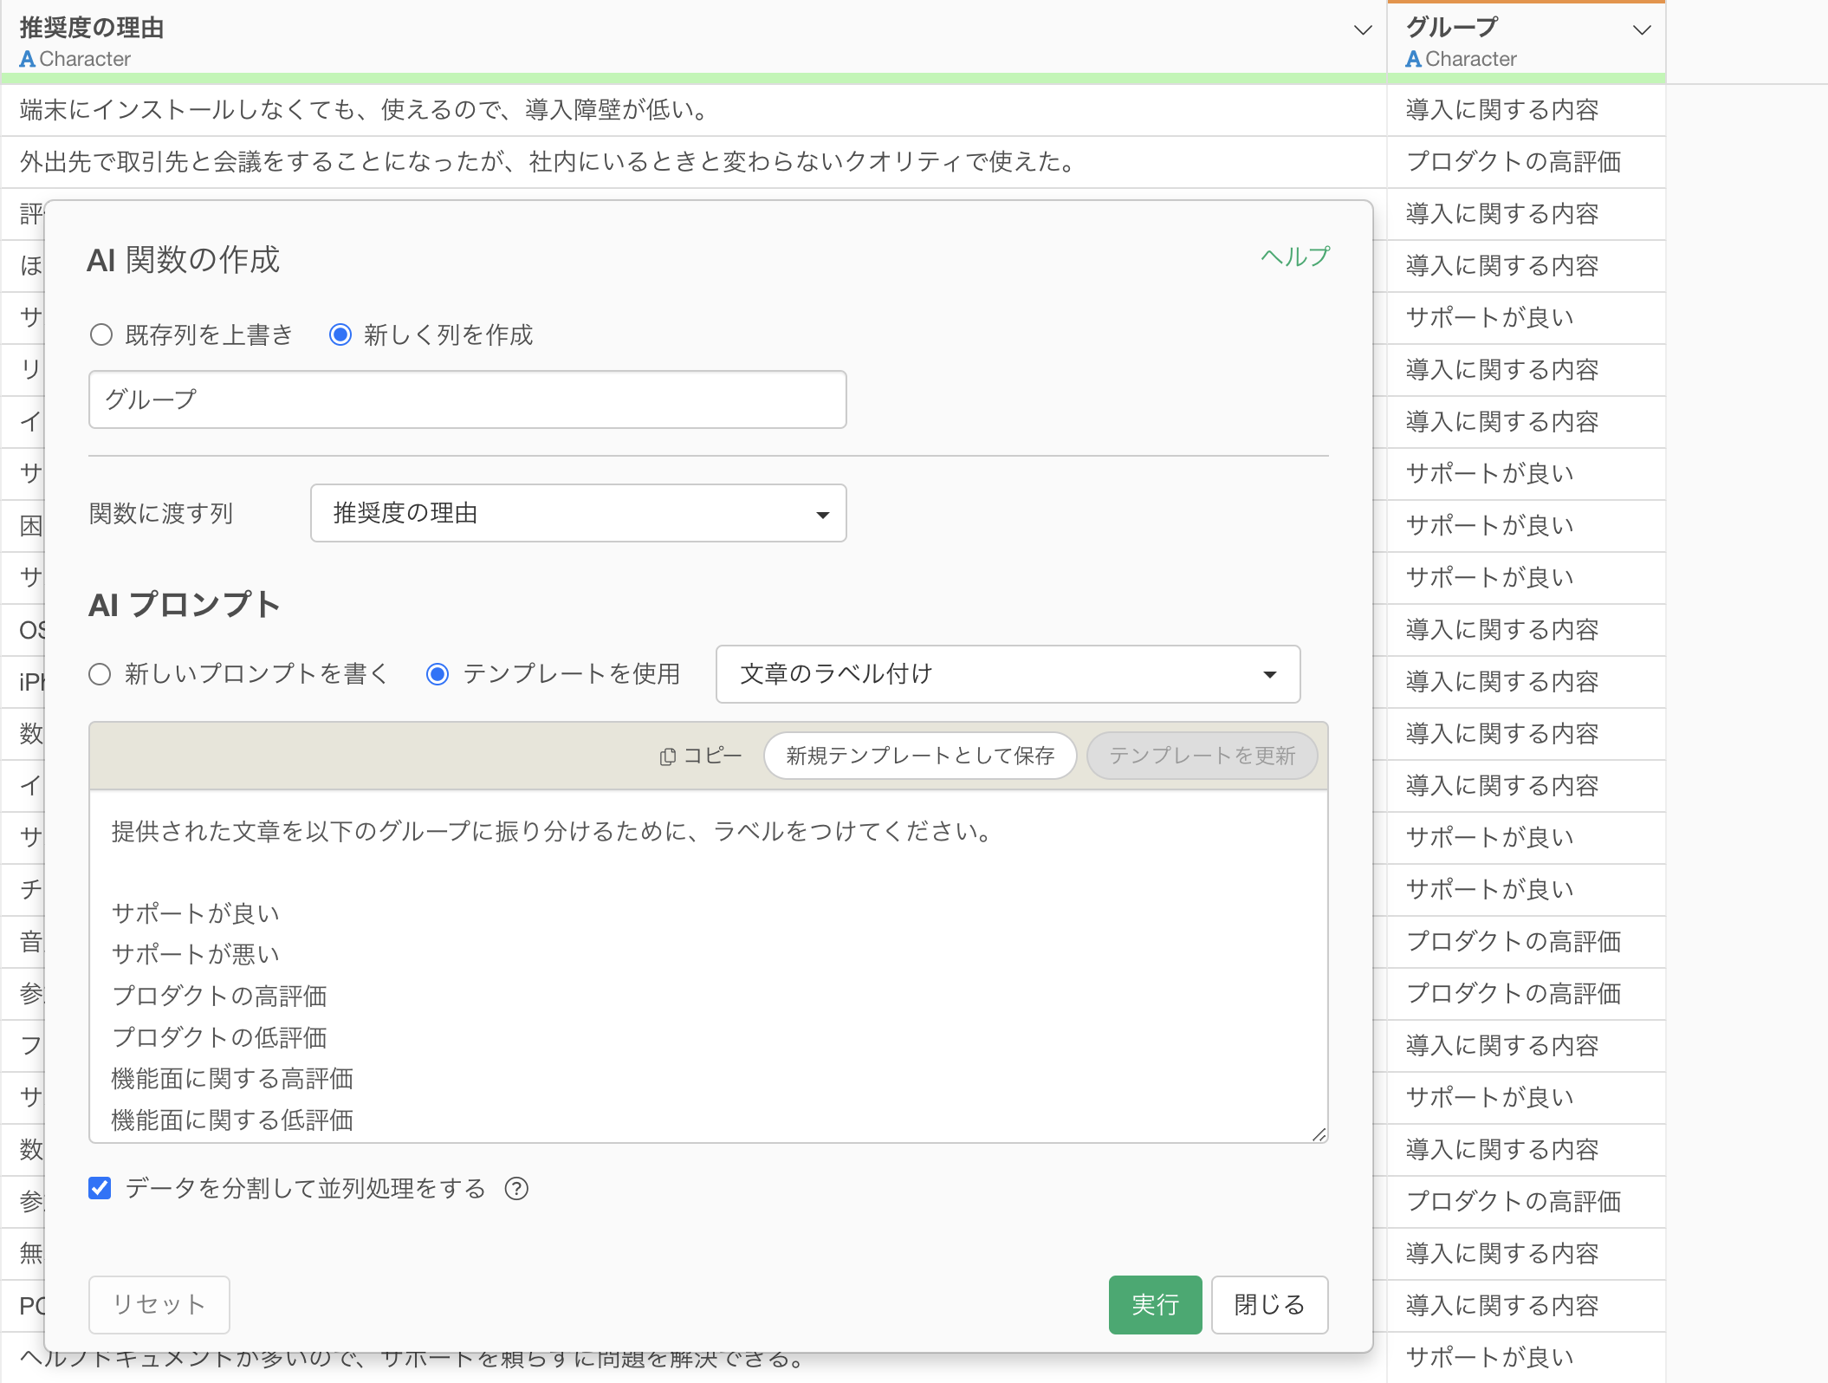Expand 推奨度の理由 column header menu chevron
This screenshot has width=1828, height=1383.
[1362, 30]
